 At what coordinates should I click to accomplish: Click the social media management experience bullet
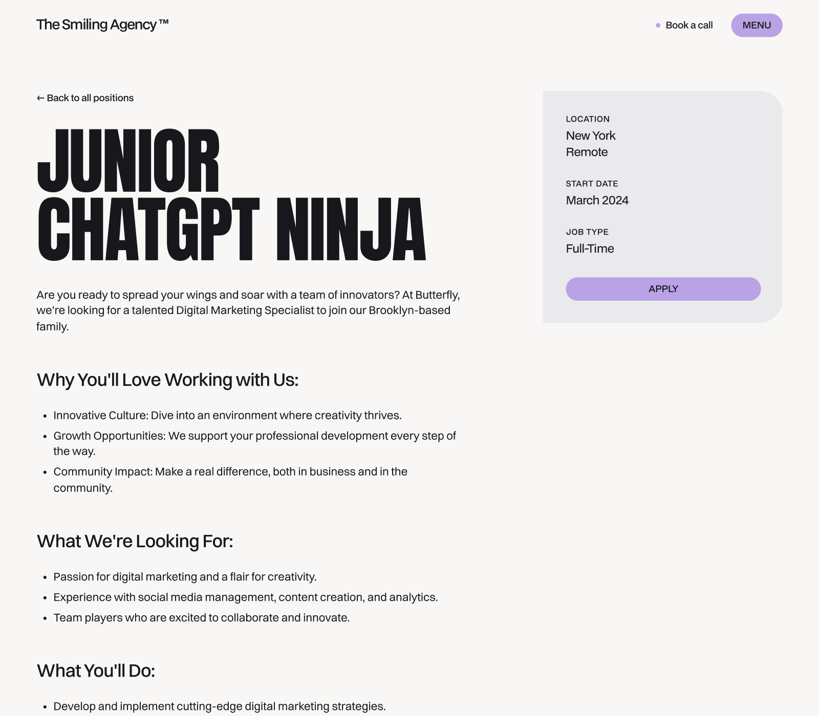point(246,597)
